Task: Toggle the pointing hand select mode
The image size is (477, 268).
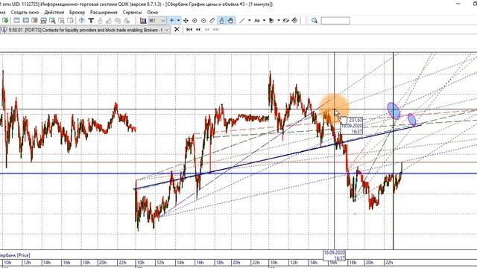Action: click(221, 20)
